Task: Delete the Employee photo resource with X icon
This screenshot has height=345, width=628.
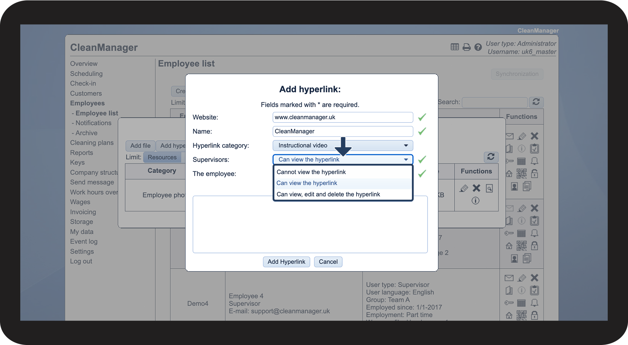Action: pos(476,188)
